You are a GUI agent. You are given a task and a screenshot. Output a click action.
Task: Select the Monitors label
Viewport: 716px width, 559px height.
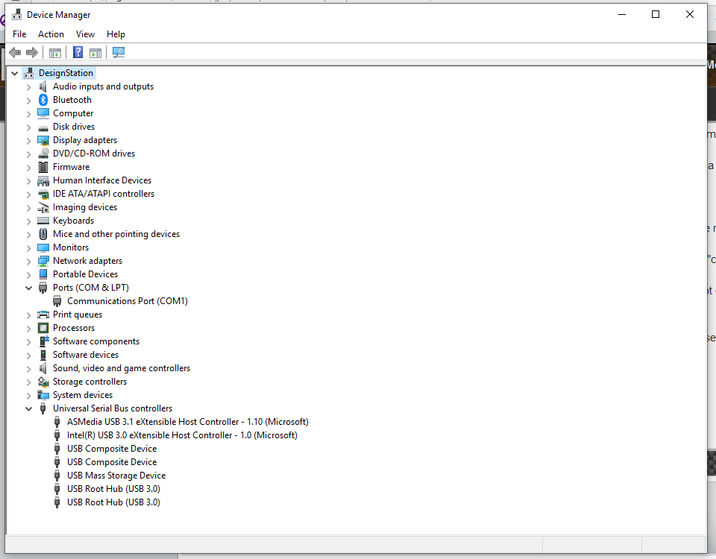click(71, 247)
